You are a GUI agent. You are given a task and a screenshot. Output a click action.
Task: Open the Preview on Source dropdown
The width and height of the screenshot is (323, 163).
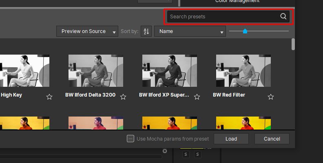tap(87, 31)
